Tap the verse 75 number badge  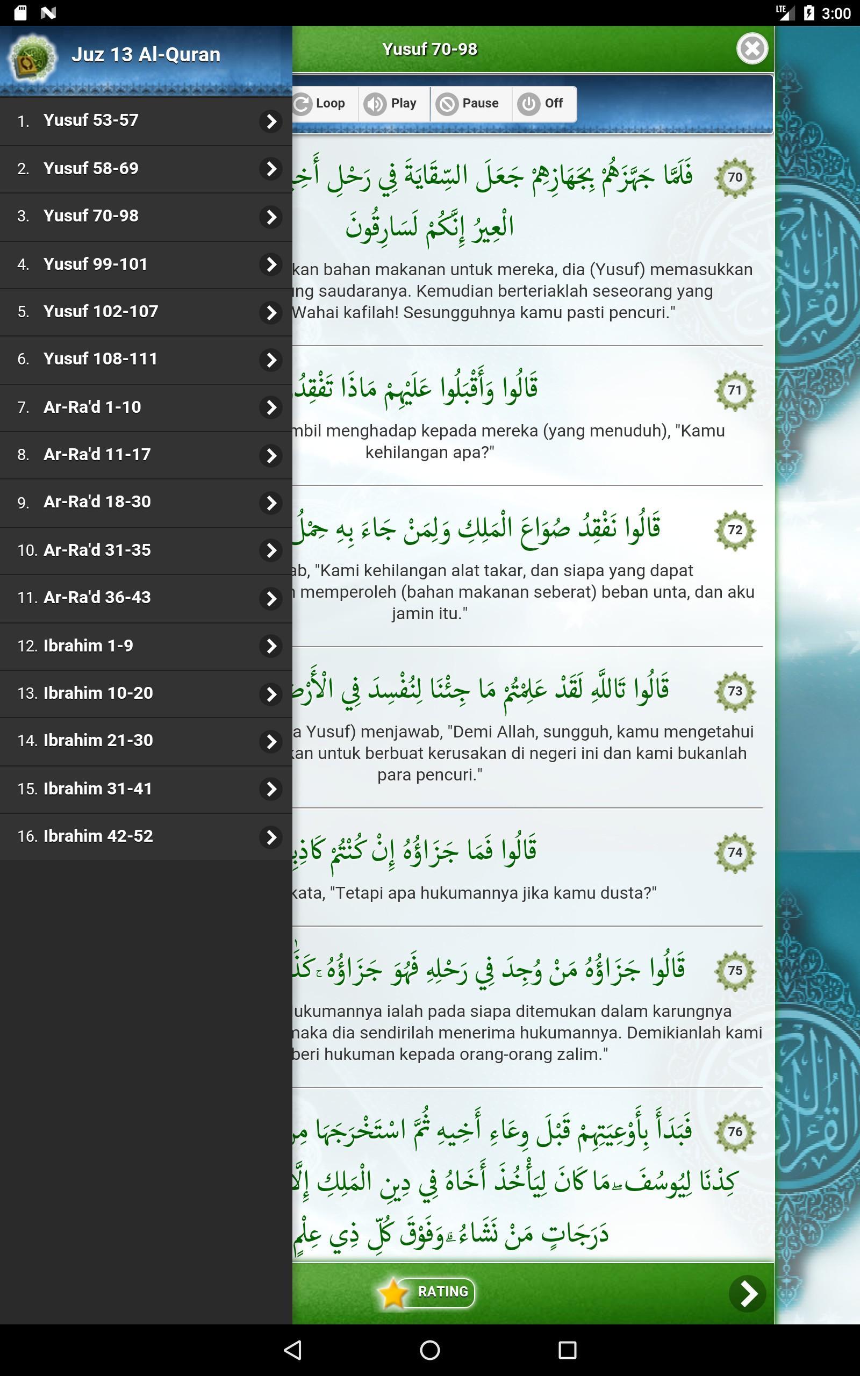[735, 971]
